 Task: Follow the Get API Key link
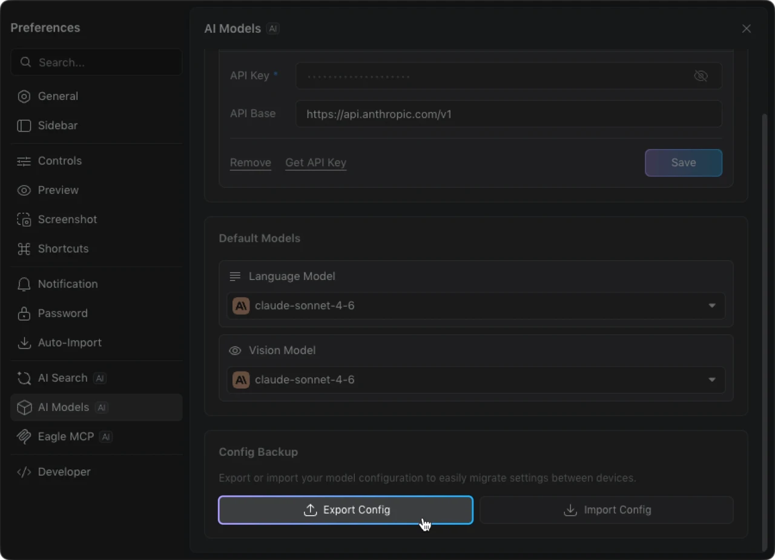pyautogui.click(x=316, y=162)
